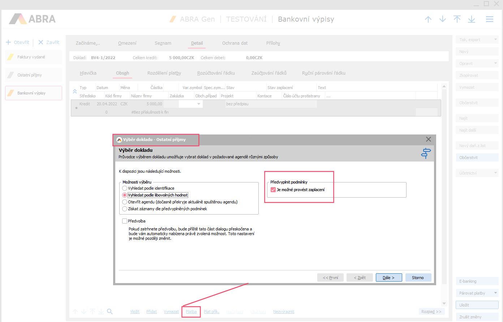Click the ABRA logo
The width and height of the screenshot is (503, 322).
33,19
